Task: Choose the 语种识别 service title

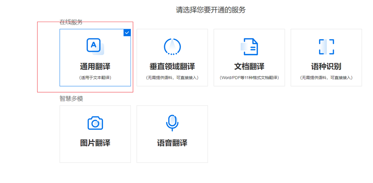Action: (x=326, y=67)
